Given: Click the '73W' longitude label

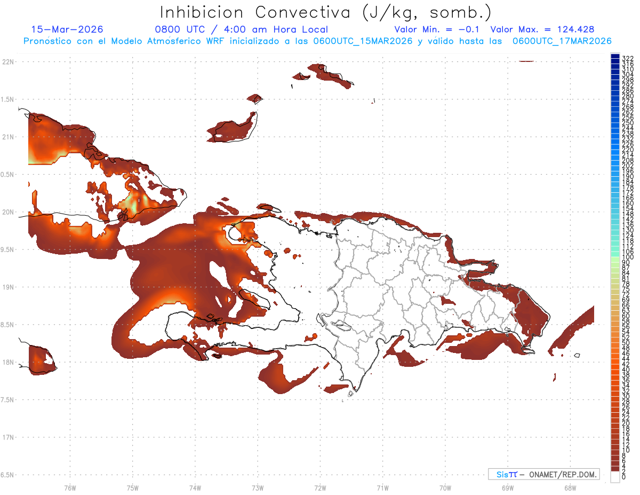Looking at the screenshot, I should [258, 487].
